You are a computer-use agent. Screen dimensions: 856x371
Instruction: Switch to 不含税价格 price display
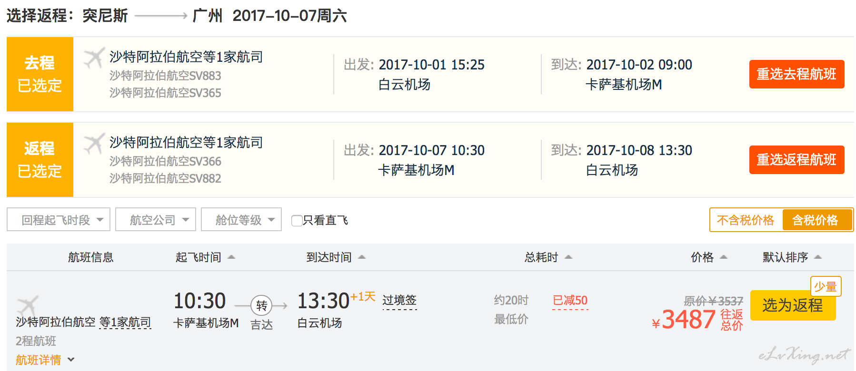746,220
